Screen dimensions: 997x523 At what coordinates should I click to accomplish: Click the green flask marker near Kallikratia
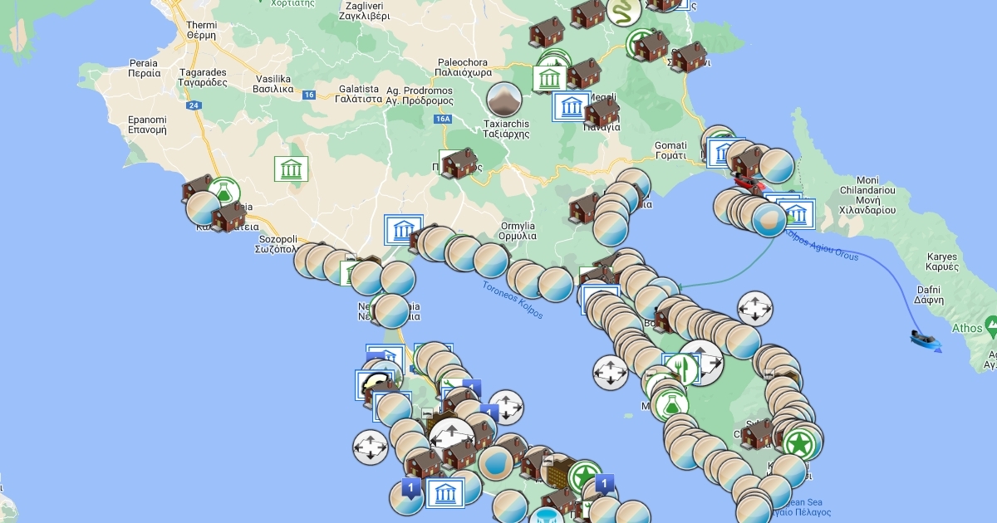[223, 193]
